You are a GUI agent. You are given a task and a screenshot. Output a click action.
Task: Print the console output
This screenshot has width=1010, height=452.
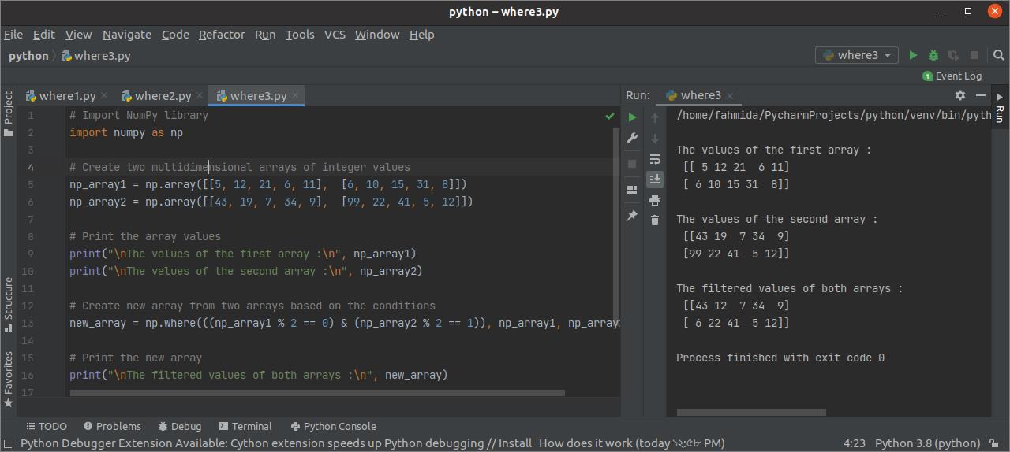coord(654,200)
